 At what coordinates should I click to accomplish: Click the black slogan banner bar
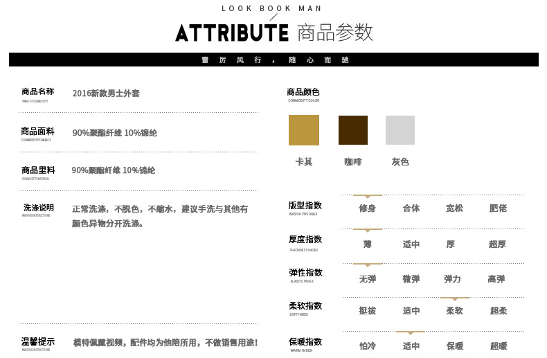pyautogui.click(x=273, y=60)
